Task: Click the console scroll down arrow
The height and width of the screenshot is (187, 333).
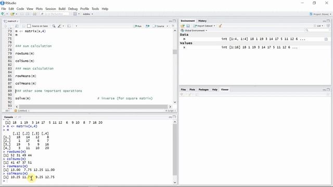Action: point(175,182)
